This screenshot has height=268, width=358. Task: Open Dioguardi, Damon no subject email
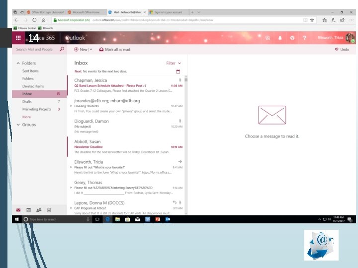click(126, 126)
